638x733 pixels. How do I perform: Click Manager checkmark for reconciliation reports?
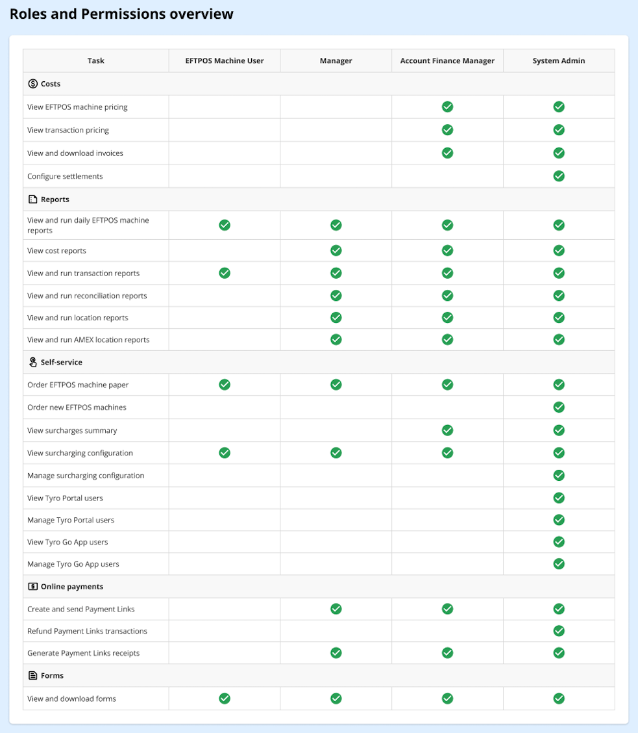pos(336,296)
